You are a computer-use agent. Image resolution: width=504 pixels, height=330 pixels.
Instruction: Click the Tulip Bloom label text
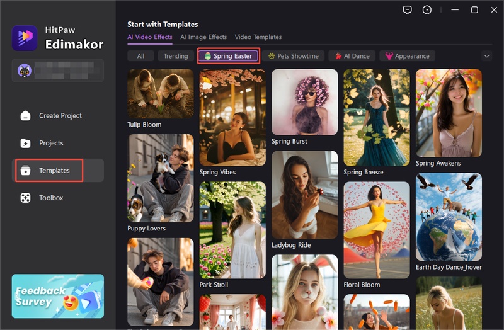(x=144, y=125)
